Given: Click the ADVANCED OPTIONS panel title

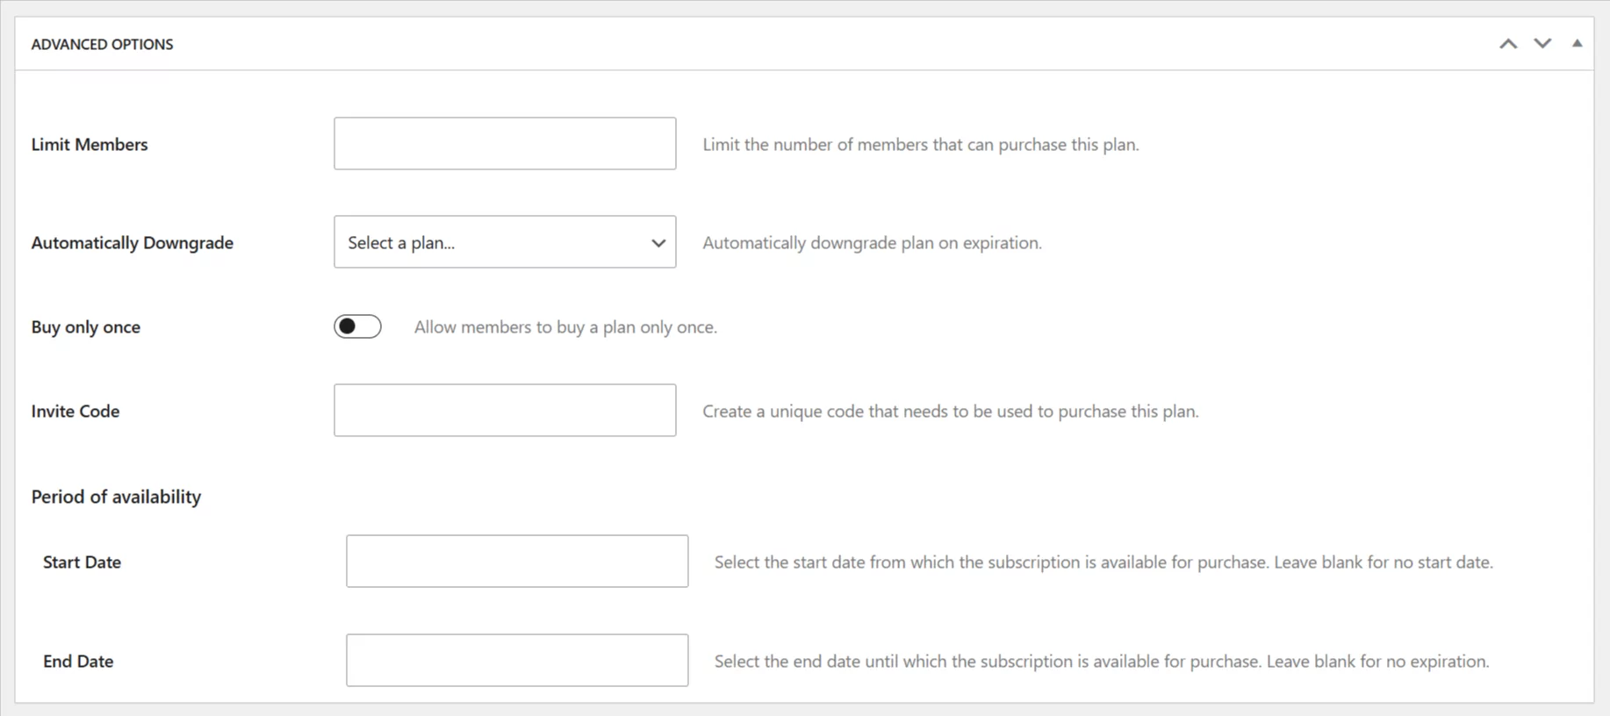Looking at the screenshot, I should (x=102, y=45).
